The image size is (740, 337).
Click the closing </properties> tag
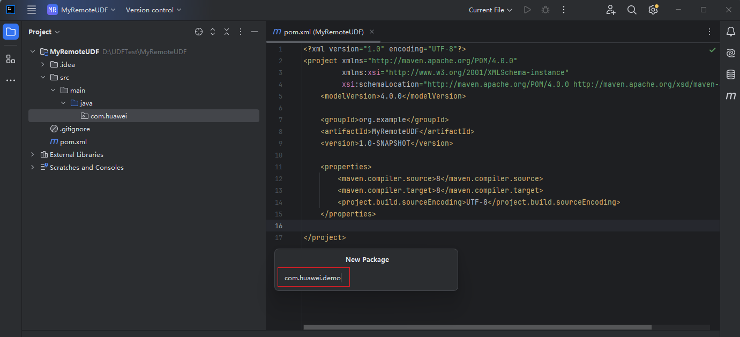click(x=348, y=214)
